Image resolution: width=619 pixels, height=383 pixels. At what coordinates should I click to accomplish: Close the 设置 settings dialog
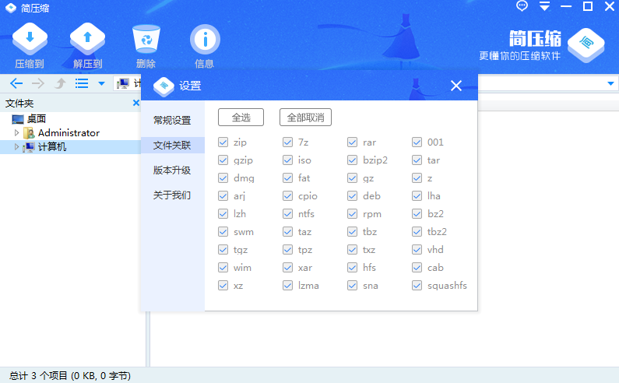[456, 86]
